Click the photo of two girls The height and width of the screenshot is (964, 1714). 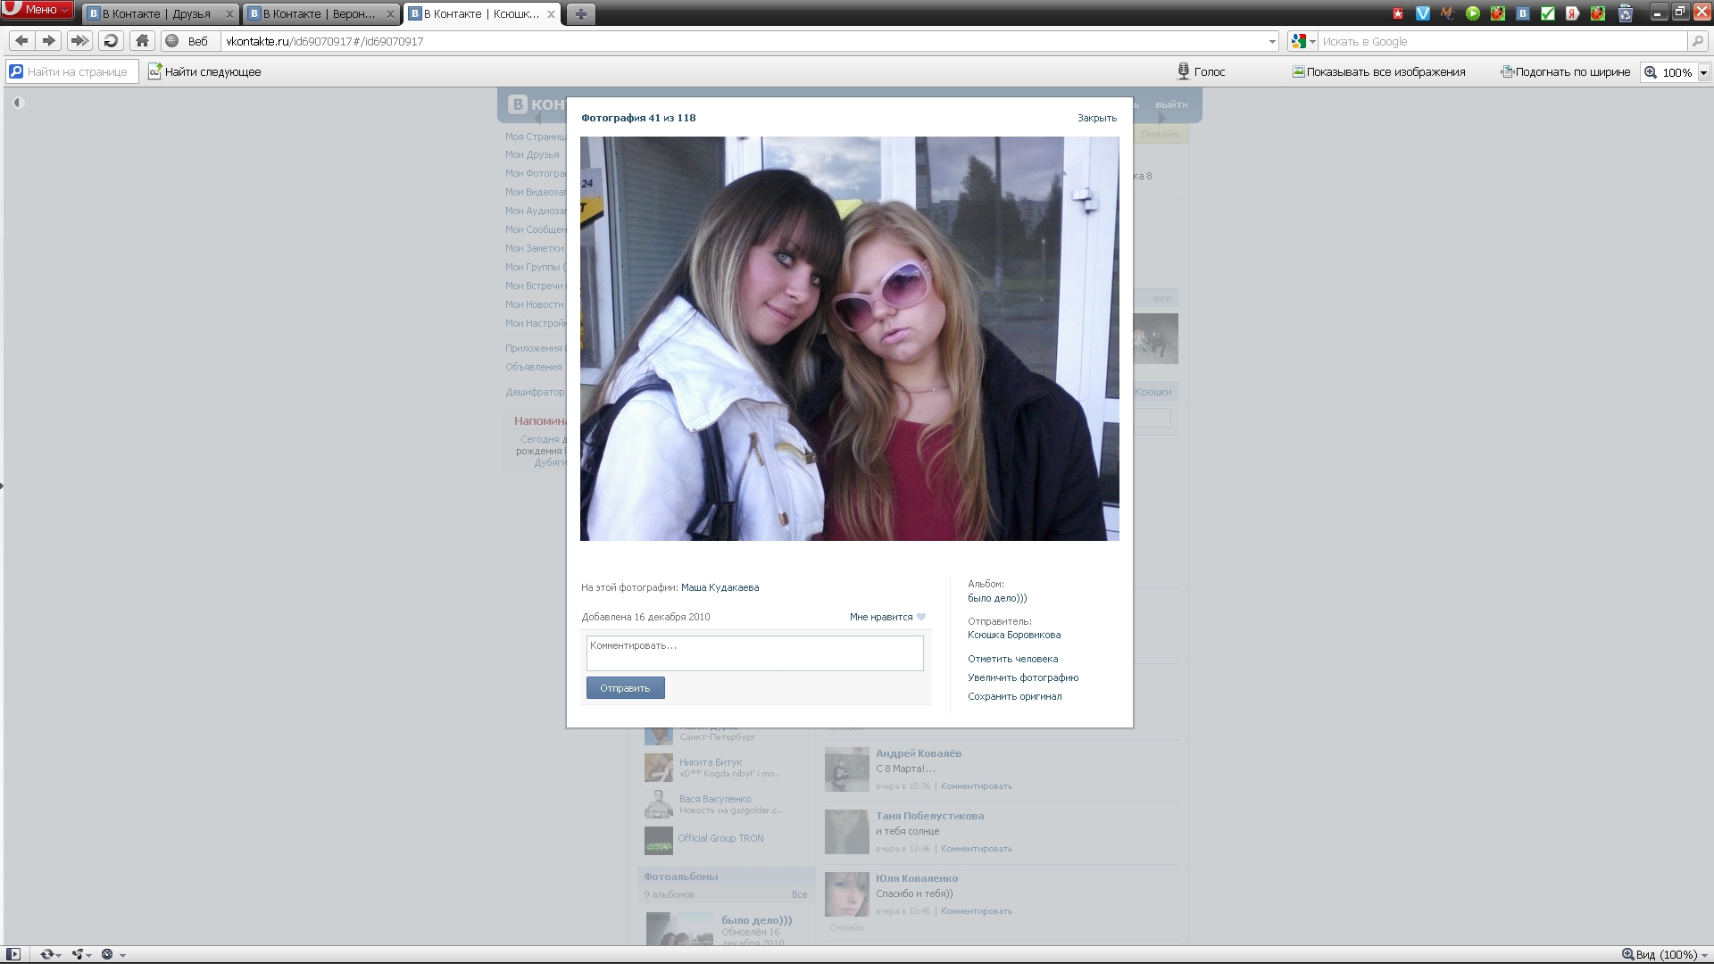tap(849, 338)
